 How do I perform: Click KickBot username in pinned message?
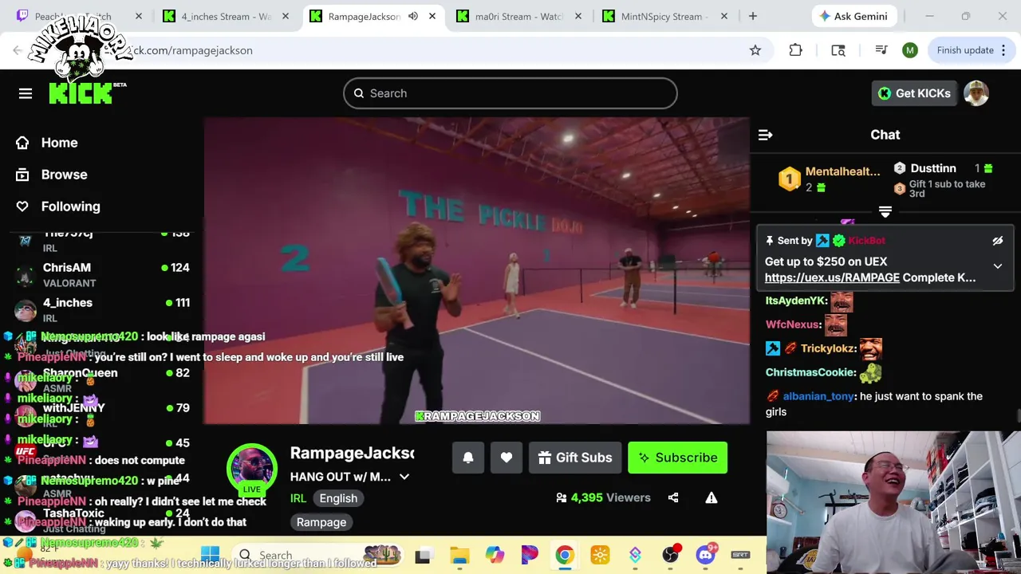[866, 241]
